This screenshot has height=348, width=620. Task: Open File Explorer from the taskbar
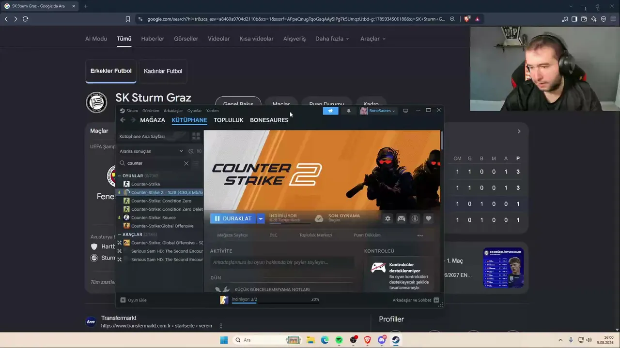(310, 340)
